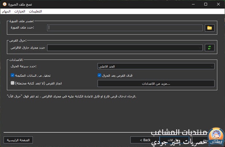Click the folder browse icon for image file
This screenshot has width=225, height=147.
click(210, 28)
